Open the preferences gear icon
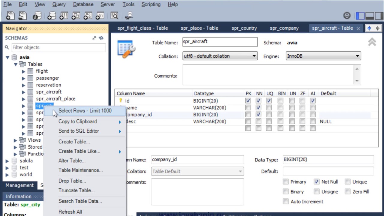Screen dimensions: 384x216 (347, 16)
